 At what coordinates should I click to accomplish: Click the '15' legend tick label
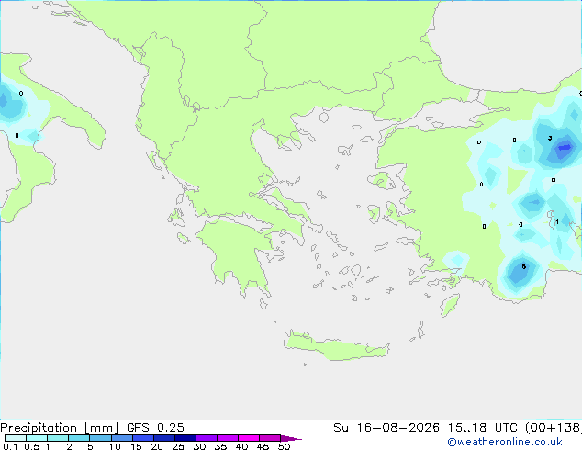(x=136, y=446)
